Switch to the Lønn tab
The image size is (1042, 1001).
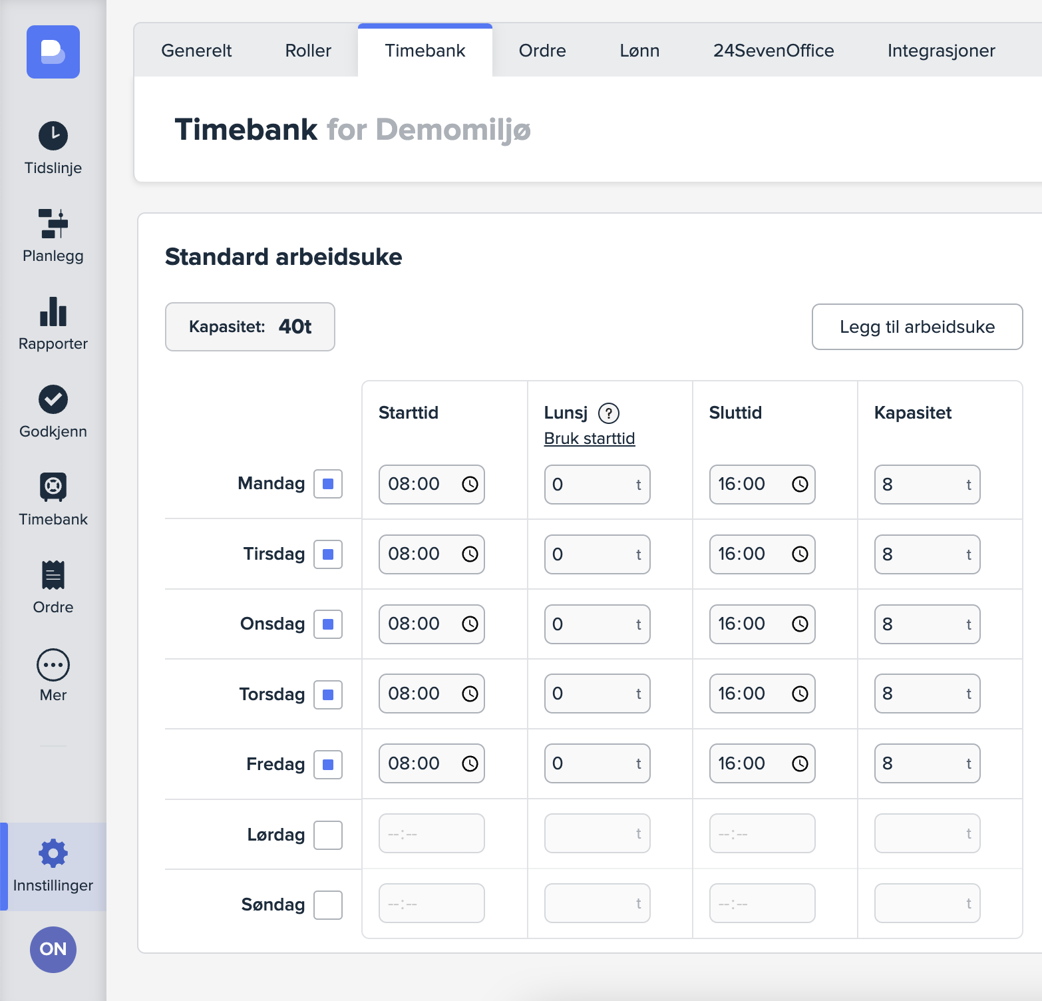(x=639, y=51)
